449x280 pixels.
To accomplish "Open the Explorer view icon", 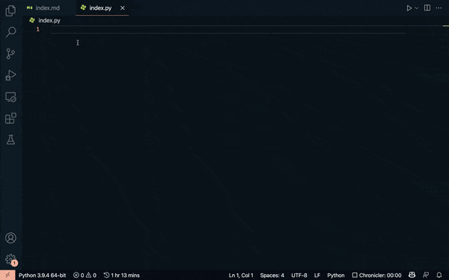I will [x=10, y=10].
